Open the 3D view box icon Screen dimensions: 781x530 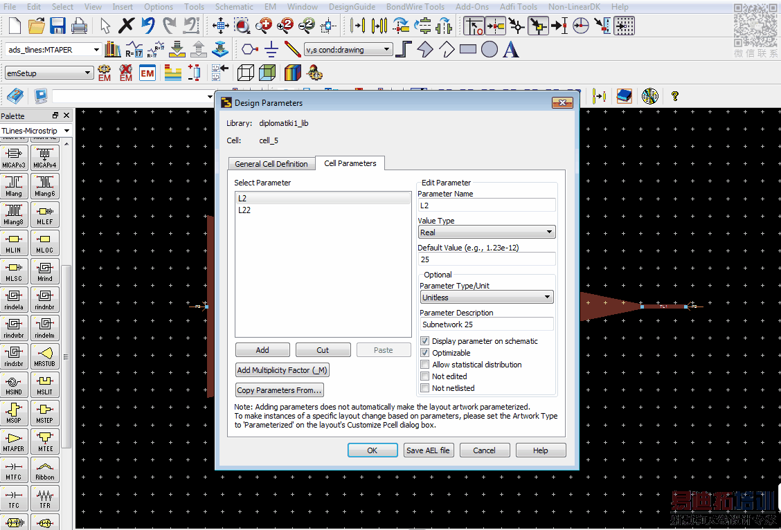(x=246, y=73)
